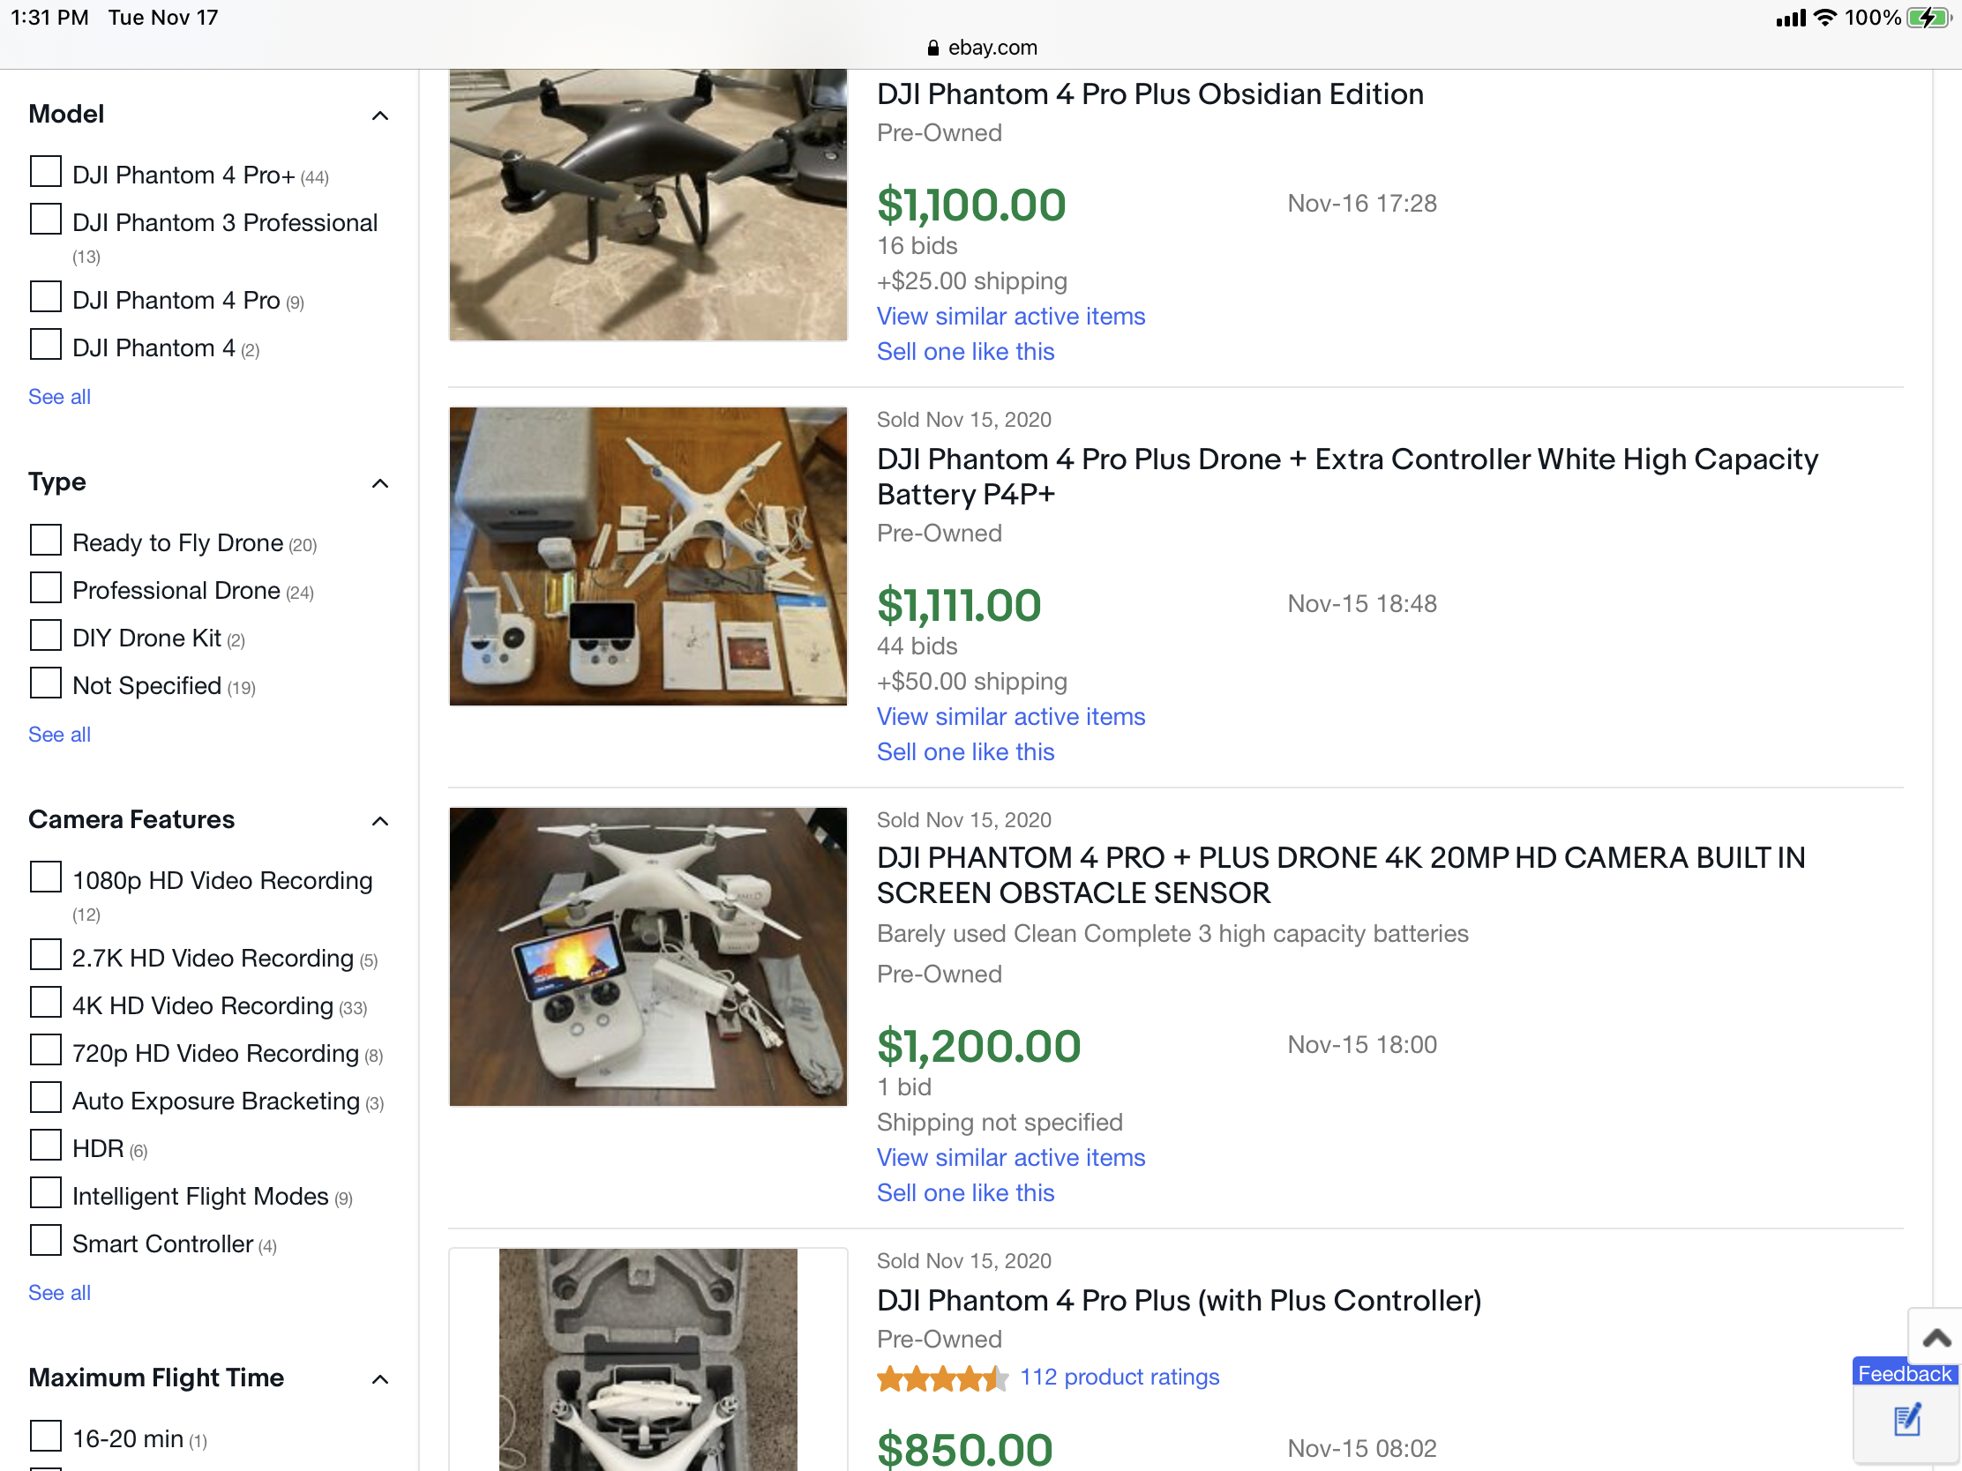Screen dimensions: 1962x1471
Task: Check the DJI Phantom 4 Pro+ model filter
Action: coord(45,172)
